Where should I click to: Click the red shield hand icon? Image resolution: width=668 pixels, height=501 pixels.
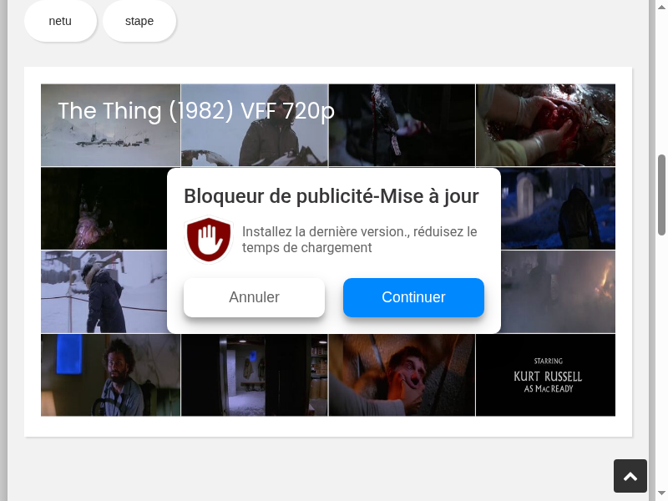208,240
